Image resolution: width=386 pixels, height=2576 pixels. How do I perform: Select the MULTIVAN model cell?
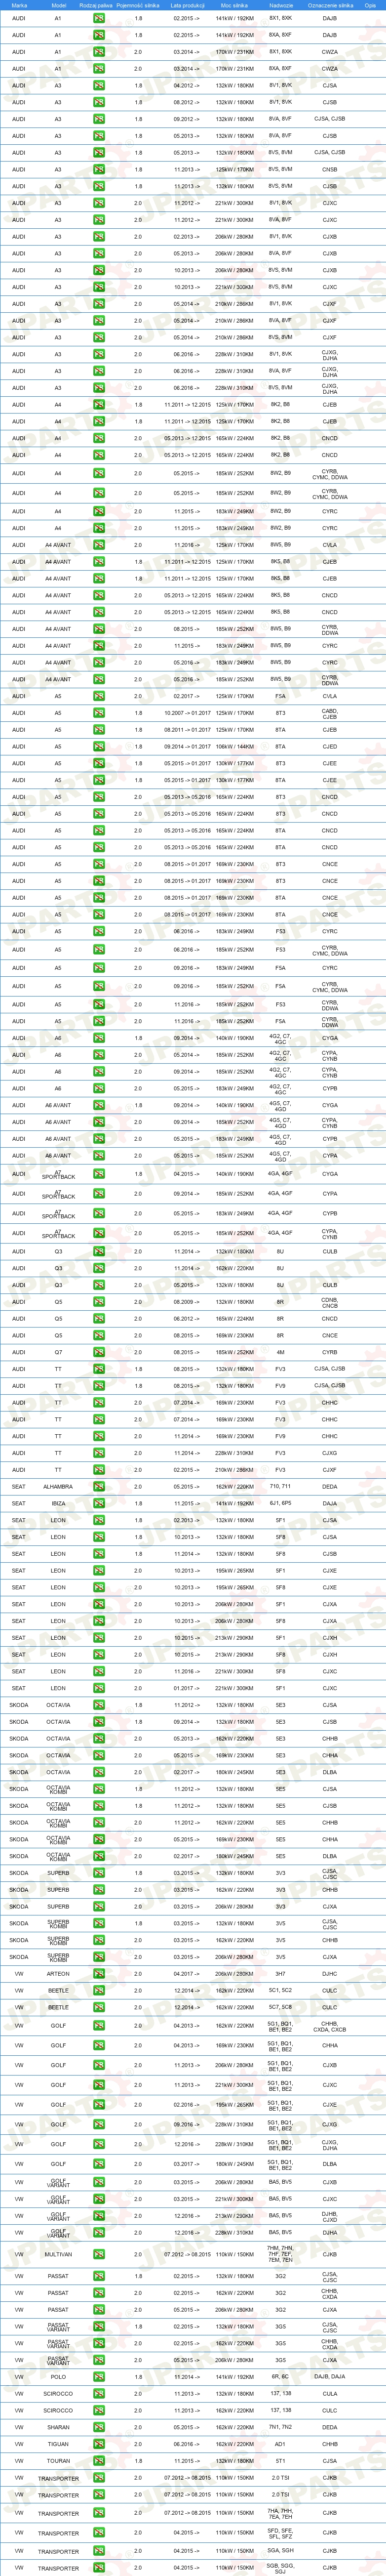coord(58,2255)
